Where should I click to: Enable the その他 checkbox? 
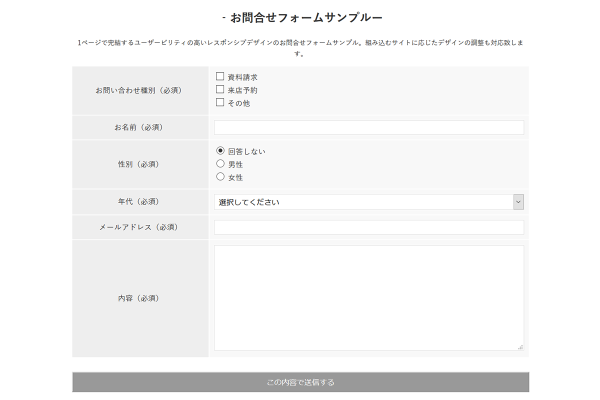point(220,102)
